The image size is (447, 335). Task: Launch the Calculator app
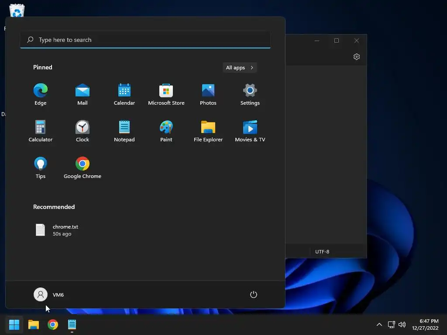coord(41,131)
